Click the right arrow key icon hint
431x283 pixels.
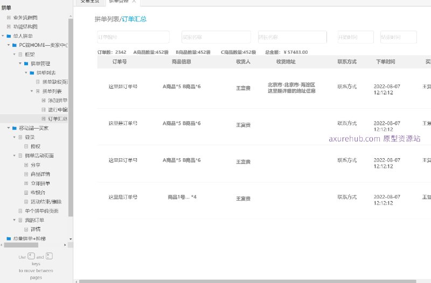click(x=49, y=256)
